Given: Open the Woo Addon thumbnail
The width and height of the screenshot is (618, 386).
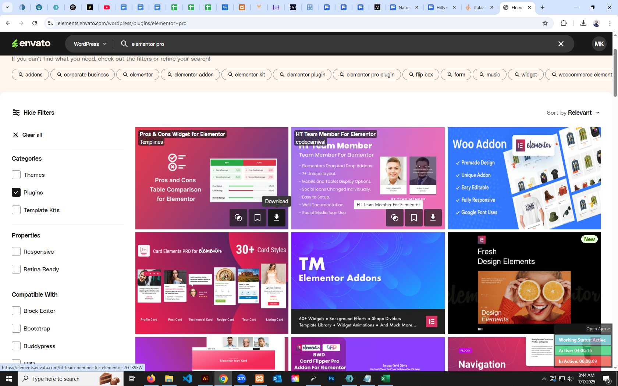Looking at the screenshot, I should click(x=524, y=178).
